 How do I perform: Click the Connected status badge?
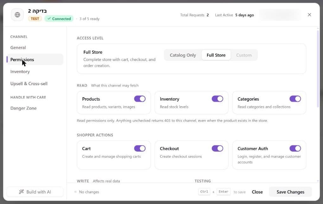(59, 19)
